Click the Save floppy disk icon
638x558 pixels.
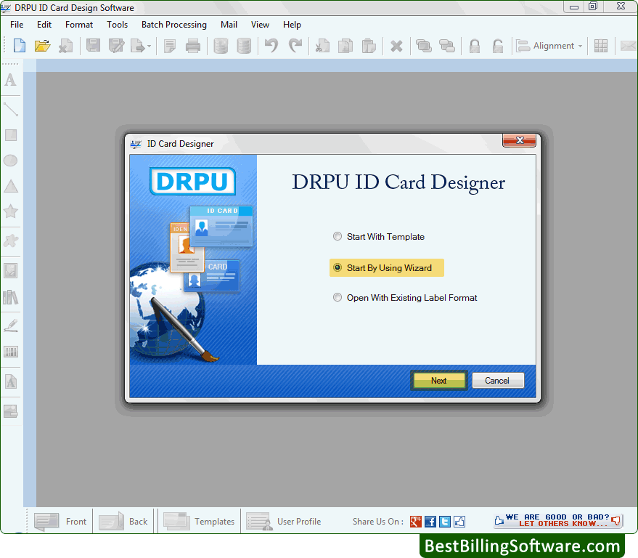point(93,46)
